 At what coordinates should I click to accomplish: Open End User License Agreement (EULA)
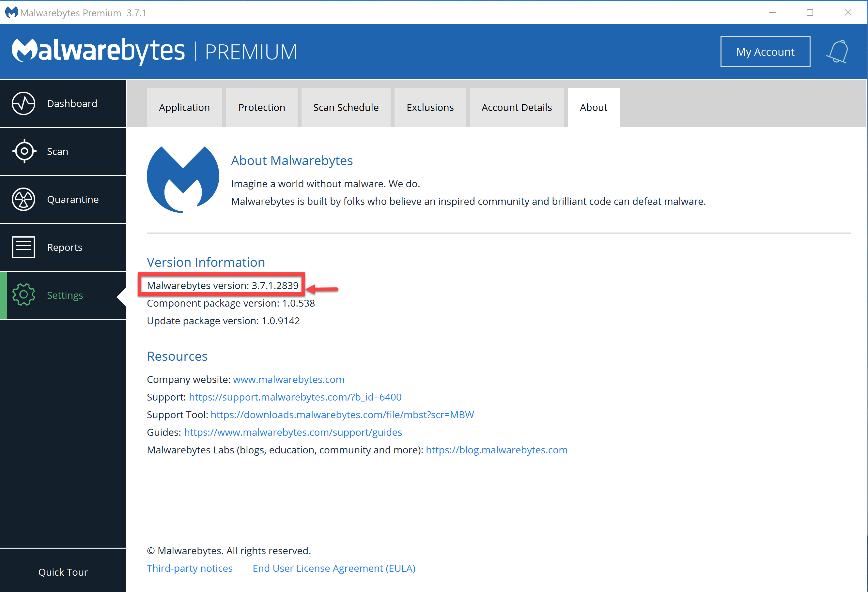coord(334,568)
